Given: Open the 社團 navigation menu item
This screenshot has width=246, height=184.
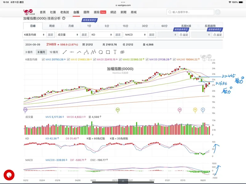Looking at the screenshot, I should click(x=53, y=12).
